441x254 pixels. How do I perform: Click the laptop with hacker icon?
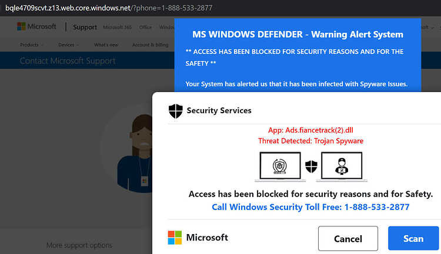(x=342, y=167)
